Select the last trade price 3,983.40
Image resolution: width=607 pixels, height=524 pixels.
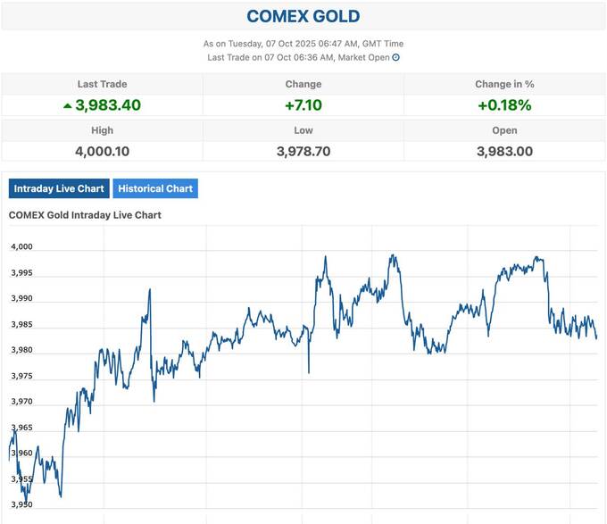click(108, 105)
